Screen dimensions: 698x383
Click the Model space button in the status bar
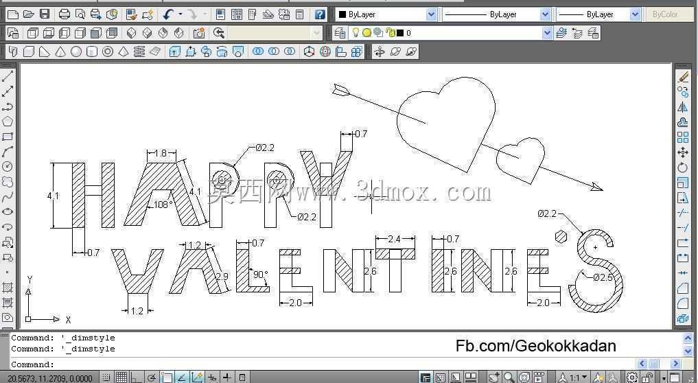426,378
